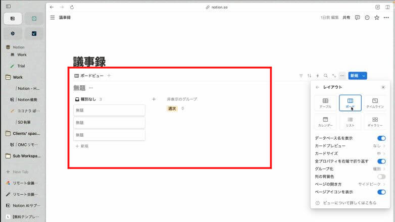Select the List layout option
The image size is (395, 222).
tap(350, 122)
